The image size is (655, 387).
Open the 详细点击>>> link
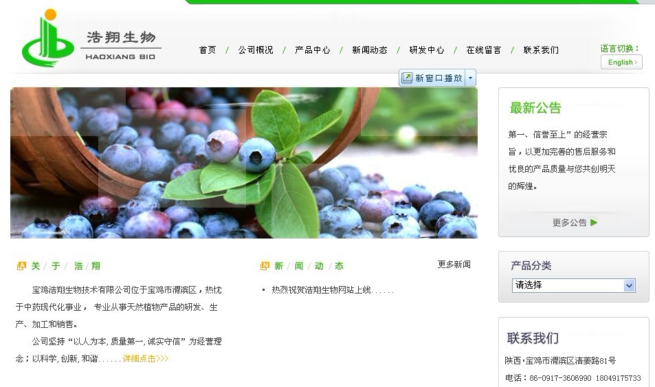146,359
